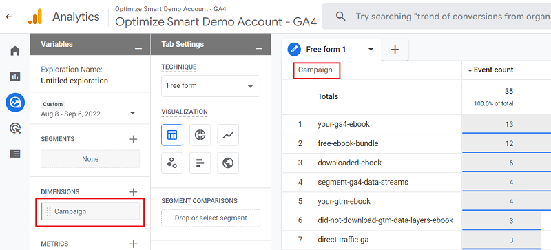
Task: Go to the Home icon in sidebar
Action: 15,52
